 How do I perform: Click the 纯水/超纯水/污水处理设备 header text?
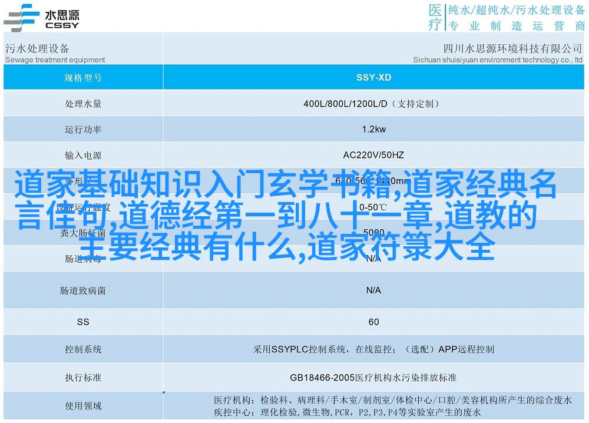515,10
